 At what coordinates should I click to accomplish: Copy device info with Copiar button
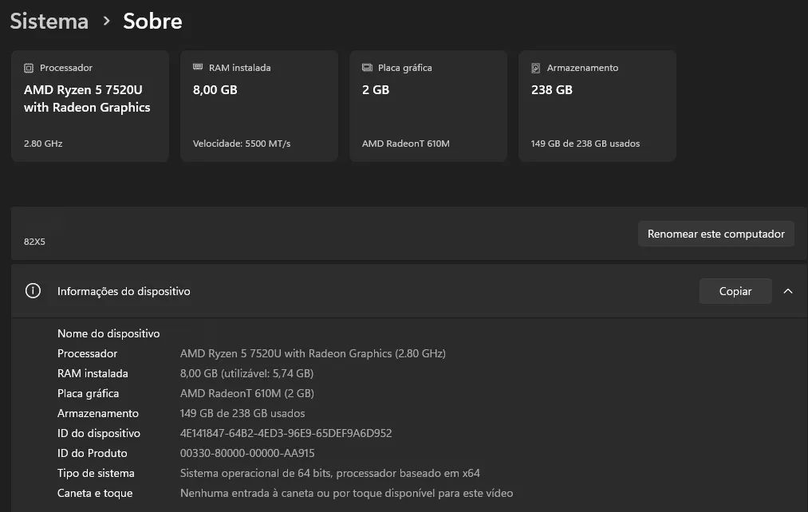pos(735,291)
